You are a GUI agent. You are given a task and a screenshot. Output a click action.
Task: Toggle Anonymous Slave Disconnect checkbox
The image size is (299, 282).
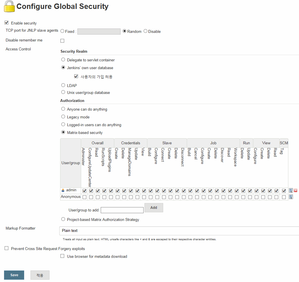coord(184,197)
